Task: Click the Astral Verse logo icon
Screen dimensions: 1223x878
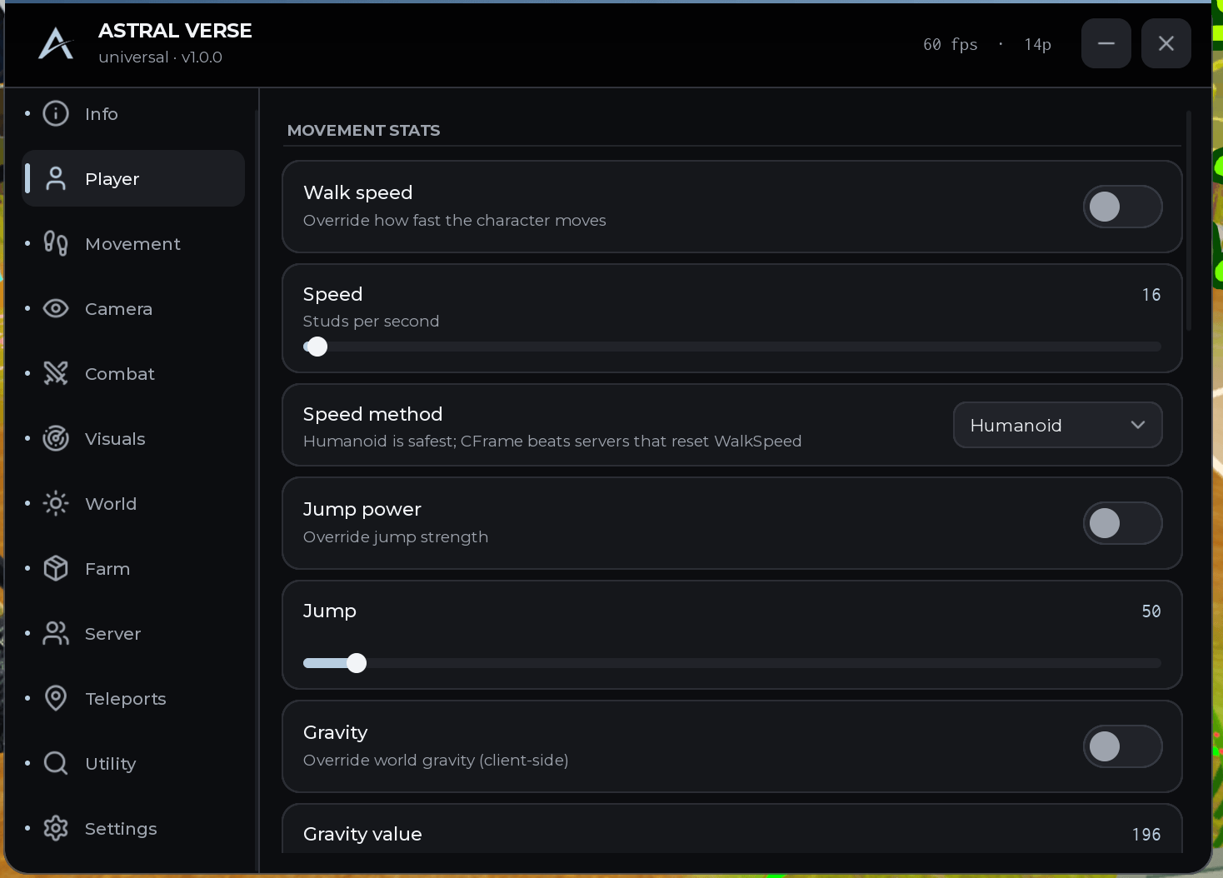Action: (56, 43)
